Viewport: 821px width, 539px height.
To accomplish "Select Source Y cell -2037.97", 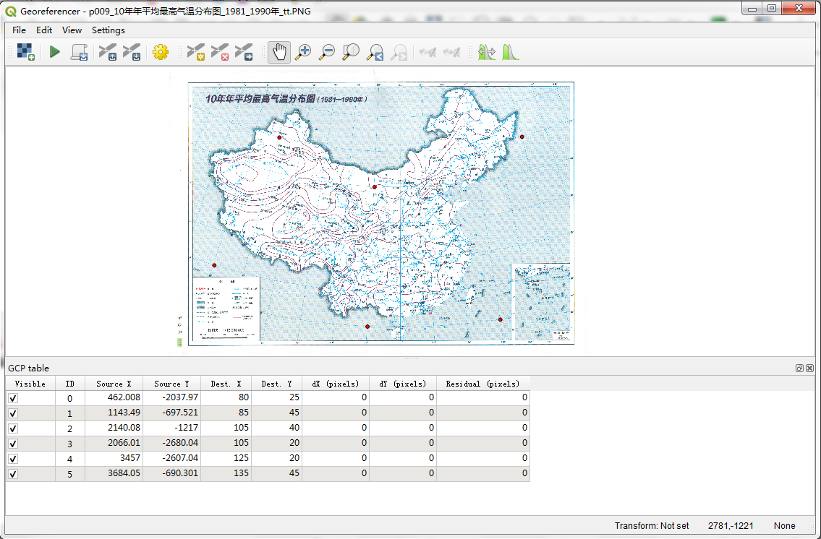I will coord(171,398).
